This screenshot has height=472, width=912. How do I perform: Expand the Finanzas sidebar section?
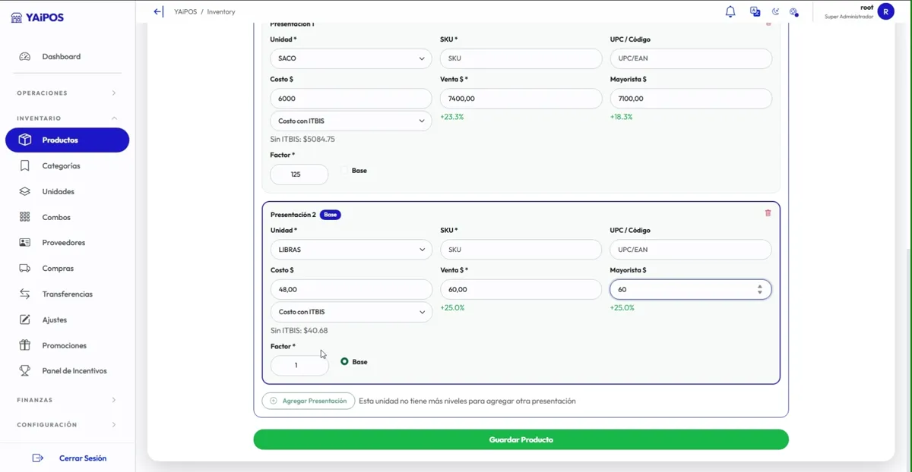pyautogui.click(x=67, y=400)
